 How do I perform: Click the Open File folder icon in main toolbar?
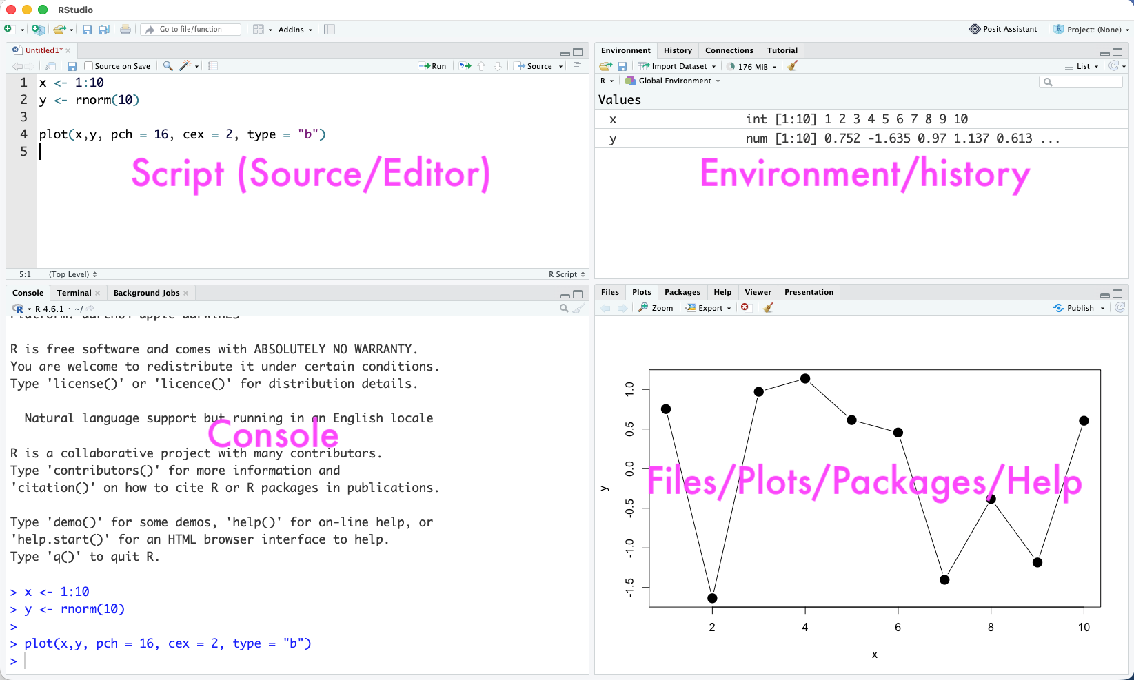point(59,30)
